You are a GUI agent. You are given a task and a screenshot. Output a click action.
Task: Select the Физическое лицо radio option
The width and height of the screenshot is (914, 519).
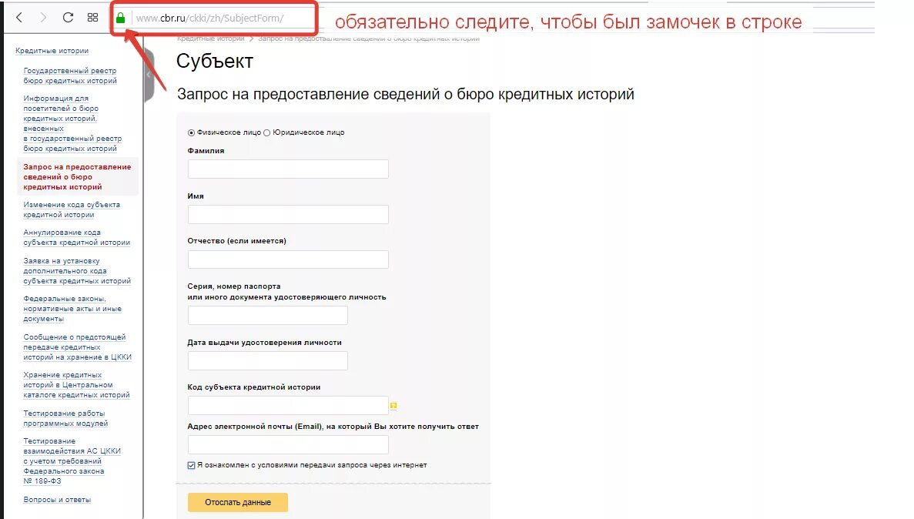click(191, 133)
